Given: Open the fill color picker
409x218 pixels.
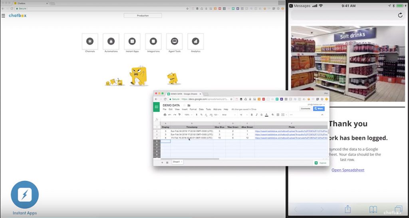Looking at the screenshot, I should click(x=273, y=115).
